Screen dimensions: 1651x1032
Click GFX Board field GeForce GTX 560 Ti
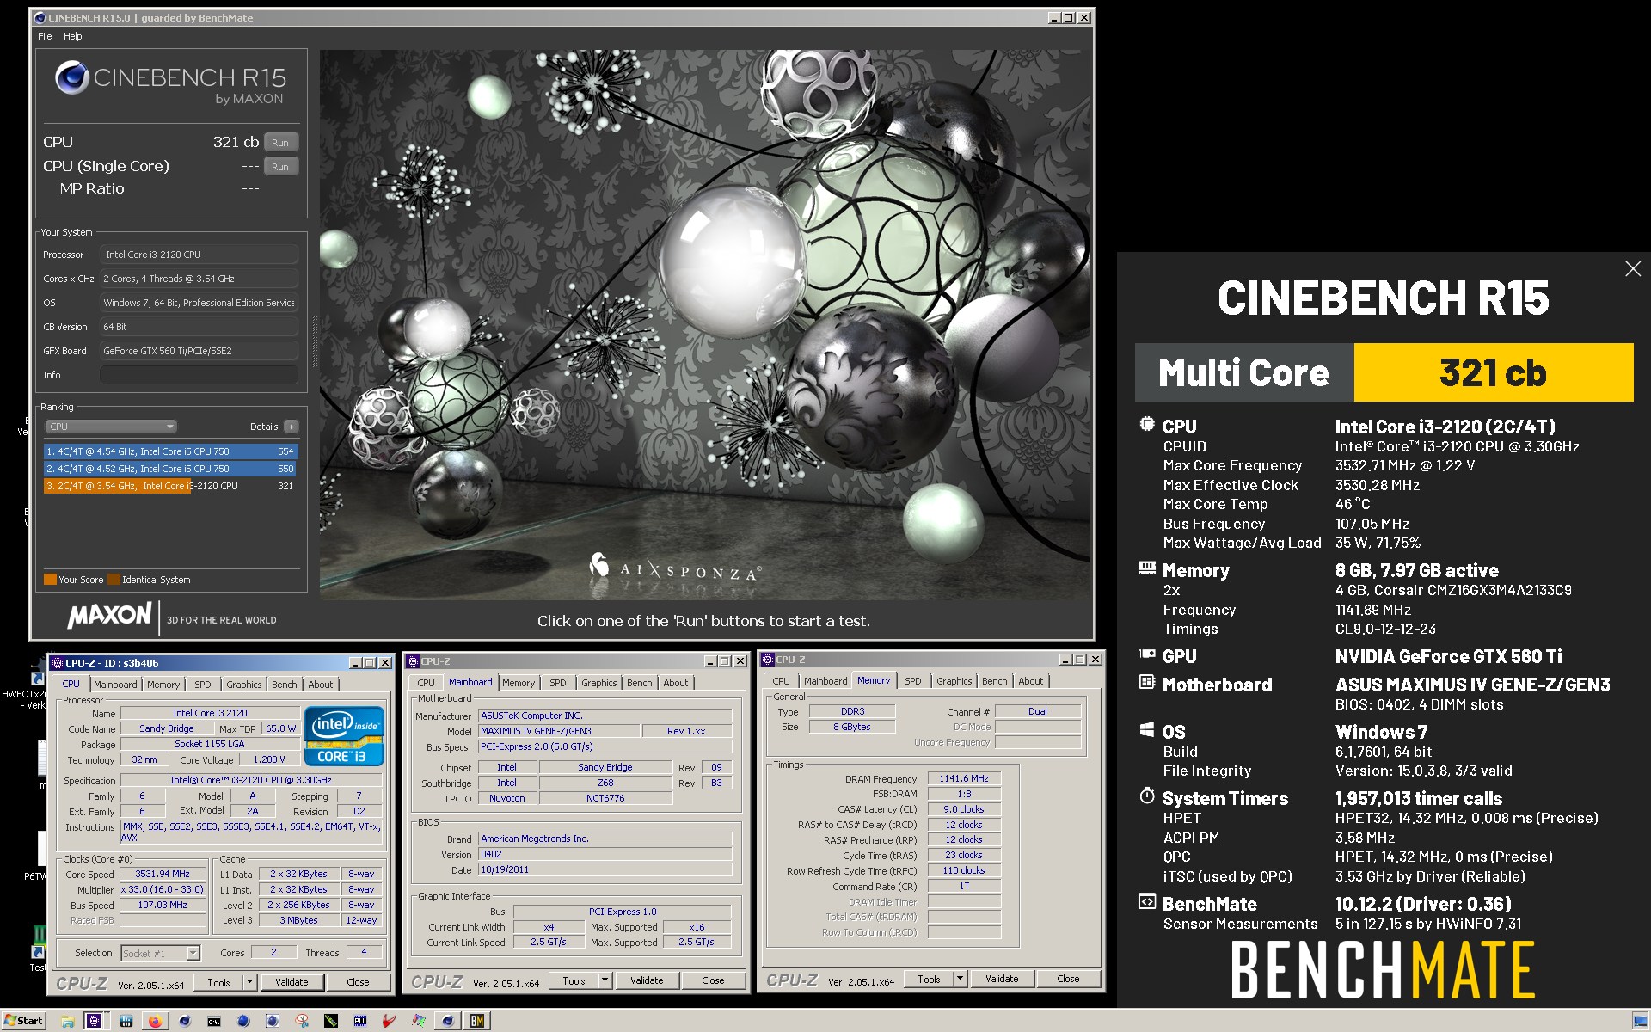tap(199, 351)
